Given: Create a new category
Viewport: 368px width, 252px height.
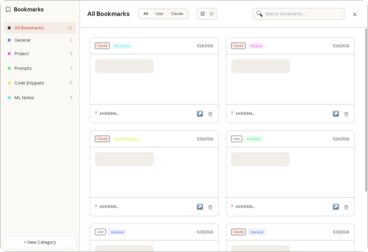Looking at the screenshot, I should point(40,242).
